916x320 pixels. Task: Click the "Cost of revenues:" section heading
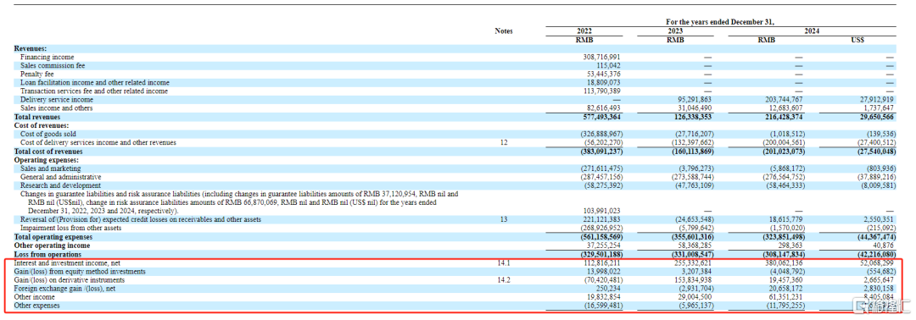click(42, 125)
